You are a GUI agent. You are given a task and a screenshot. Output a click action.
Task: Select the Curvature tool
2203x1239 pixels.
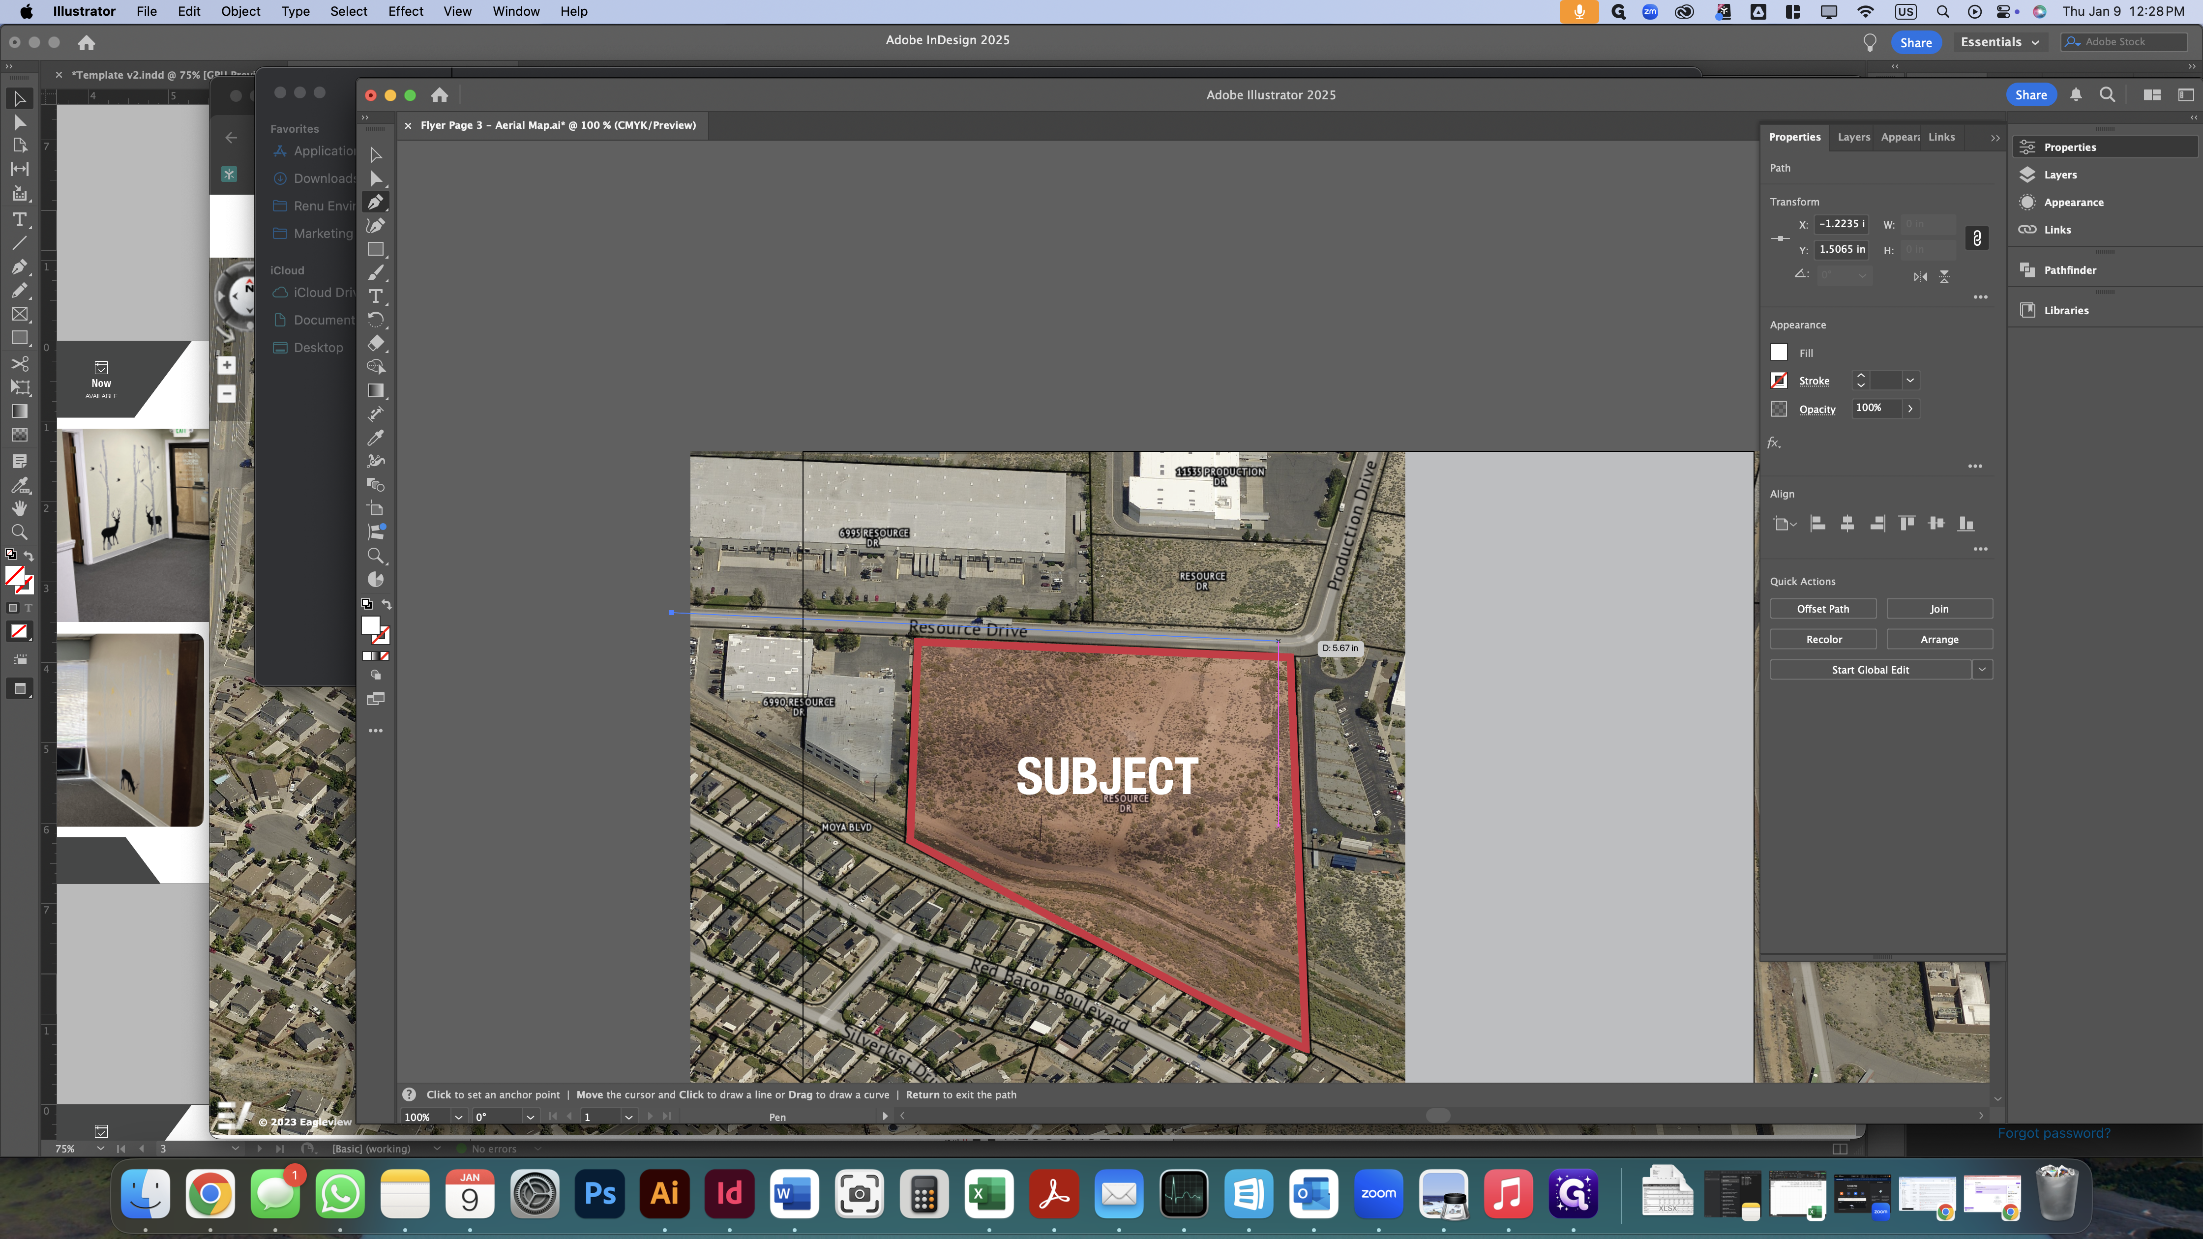coord(375,226)
